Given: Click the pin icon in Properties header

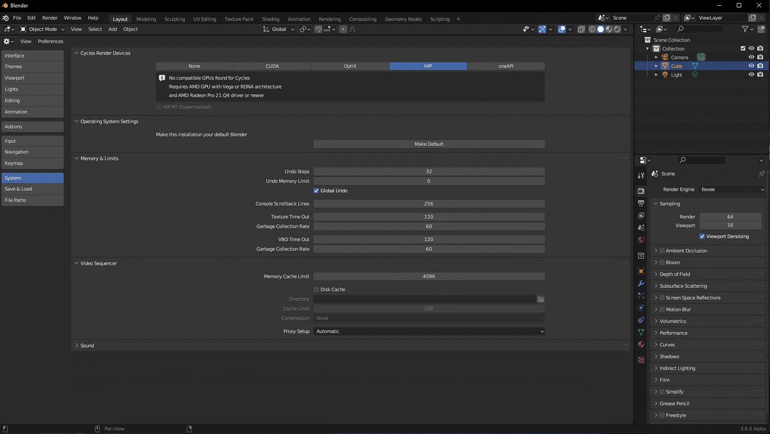Looking at the screenshot, I should [761, 174].
